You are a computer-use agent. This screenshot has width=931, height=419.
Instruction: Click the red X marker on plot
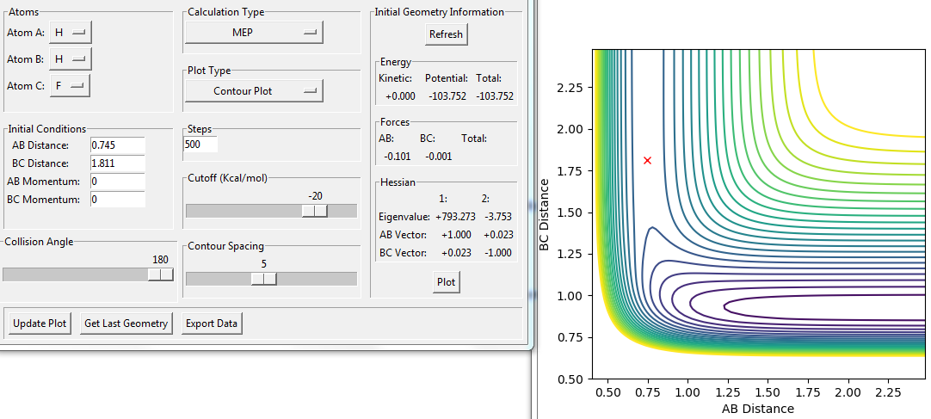point(647,160)
